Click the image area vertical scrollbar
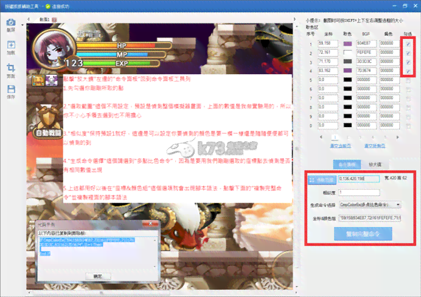 (x=297, y=148)
